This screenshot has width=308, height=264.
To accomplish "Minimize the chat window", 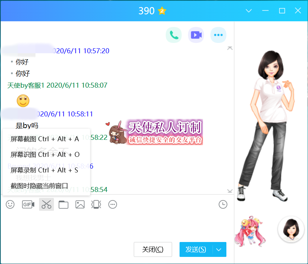I will click(x=265, y=11).
